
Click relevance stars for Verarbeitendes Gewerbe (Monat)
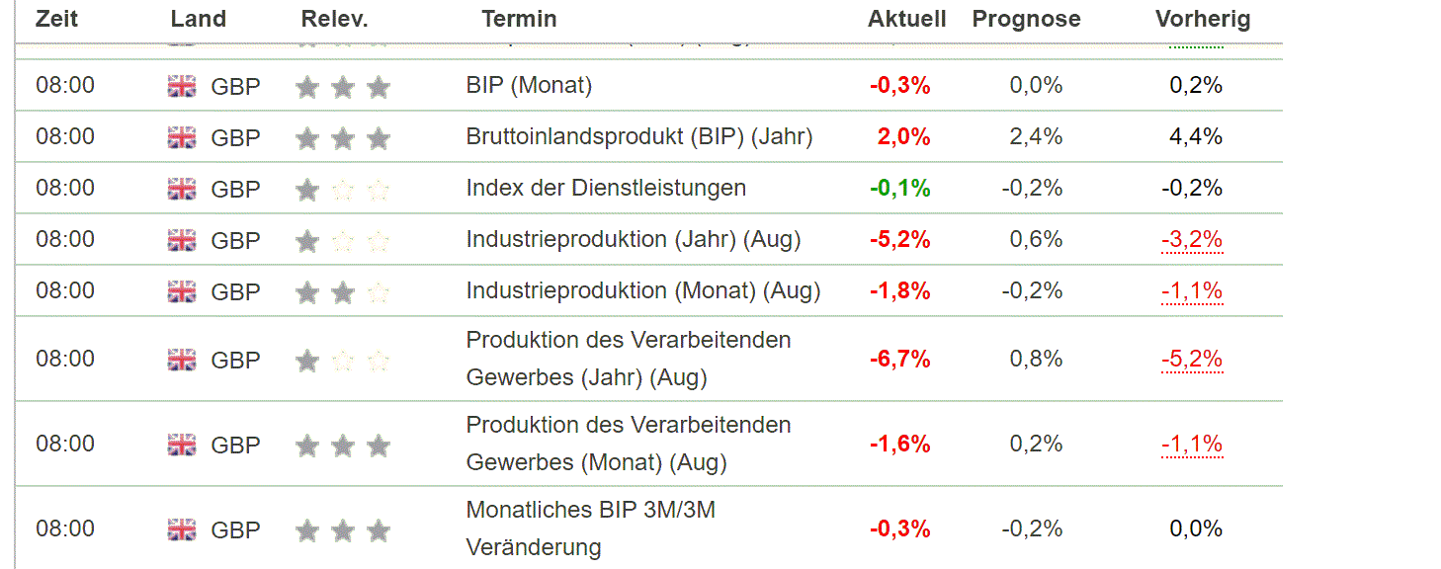click(342, 446)
